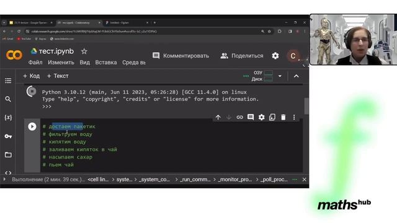
Task: Switch to the first browser tab
Action: pos(31,22)
